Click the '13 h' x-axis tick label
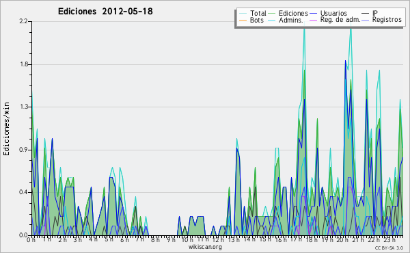 point(234,240)
